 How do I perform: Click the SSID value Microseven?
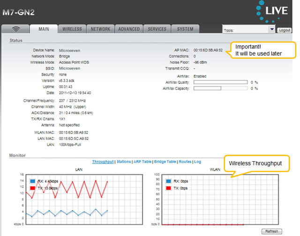tap(69, 68)
